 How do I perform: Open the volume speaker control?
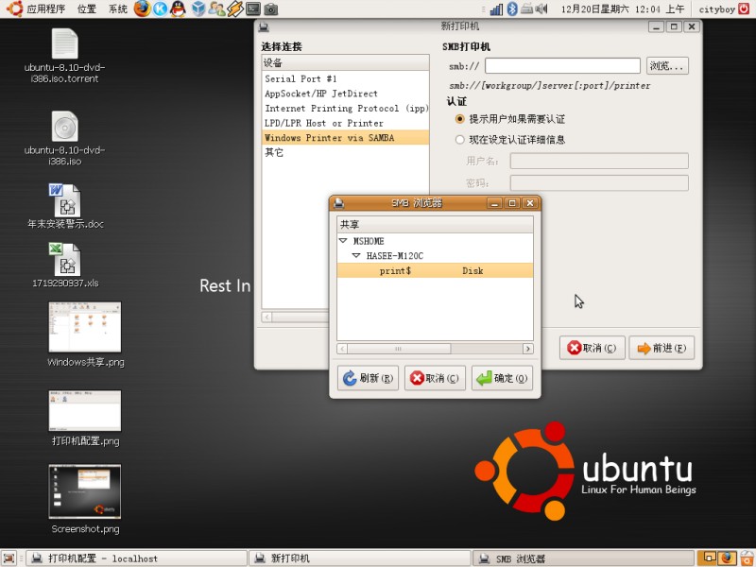point(541,9)
